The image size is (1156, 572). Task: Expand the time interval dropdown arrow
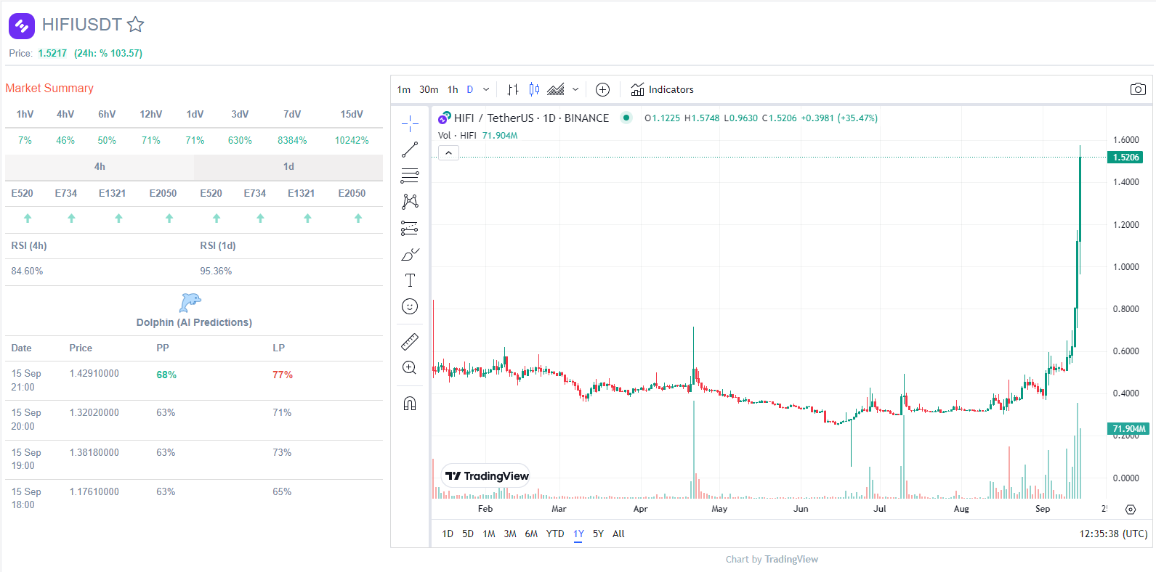click(x=486, y=89)
